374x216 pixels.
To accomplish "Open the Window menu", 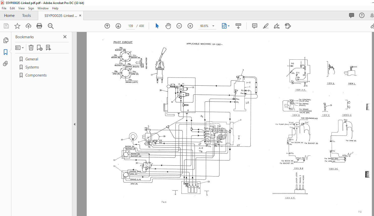I will (43, 8).
